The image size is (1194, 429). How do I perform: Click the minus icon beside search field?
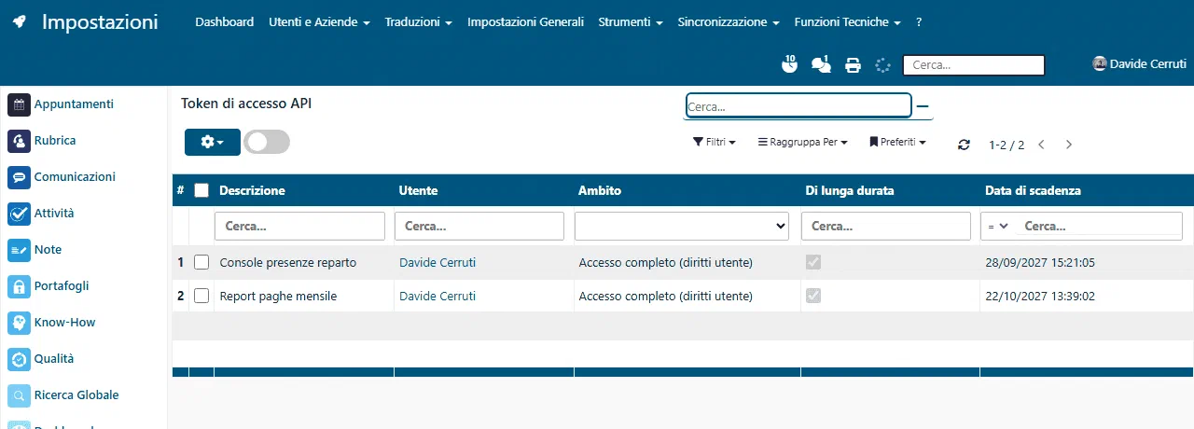click(x=923, y=106)
